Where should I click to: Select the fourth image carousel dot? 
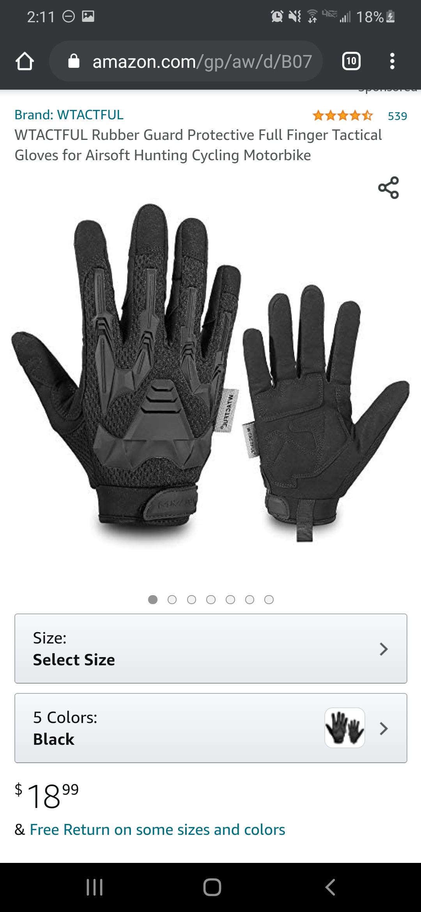211,599
